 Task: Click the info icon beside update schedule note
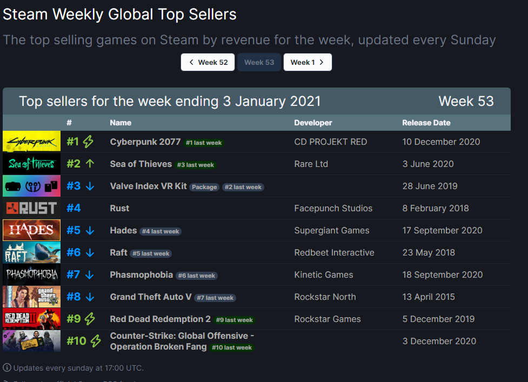pos(6,367)
